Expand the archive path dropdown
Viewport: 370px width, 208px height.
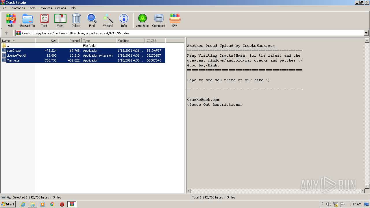point(366,33)
